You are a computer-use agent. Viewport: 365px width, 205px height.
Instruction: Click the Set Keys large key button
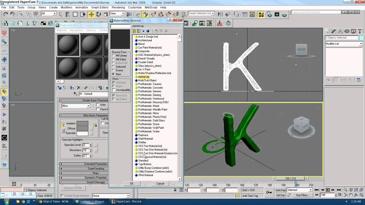pyautogui.click(x=269, y=192)
